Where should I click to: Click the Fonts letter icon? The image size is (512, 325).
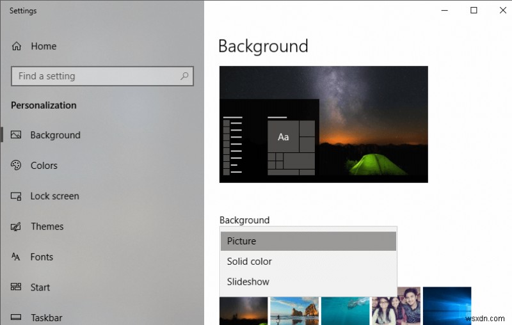[x=15, y=257]
